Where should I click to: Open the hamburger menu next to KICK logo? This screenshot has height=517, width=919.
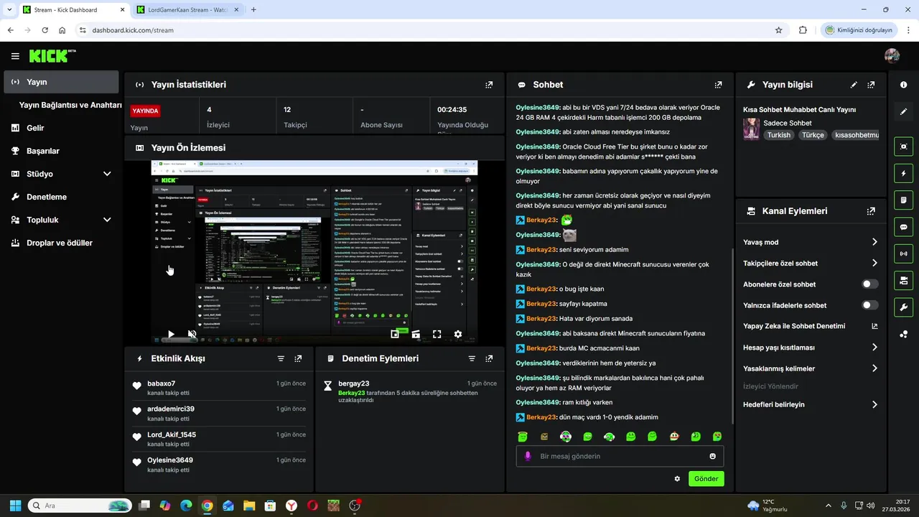(x=15, y=56)
